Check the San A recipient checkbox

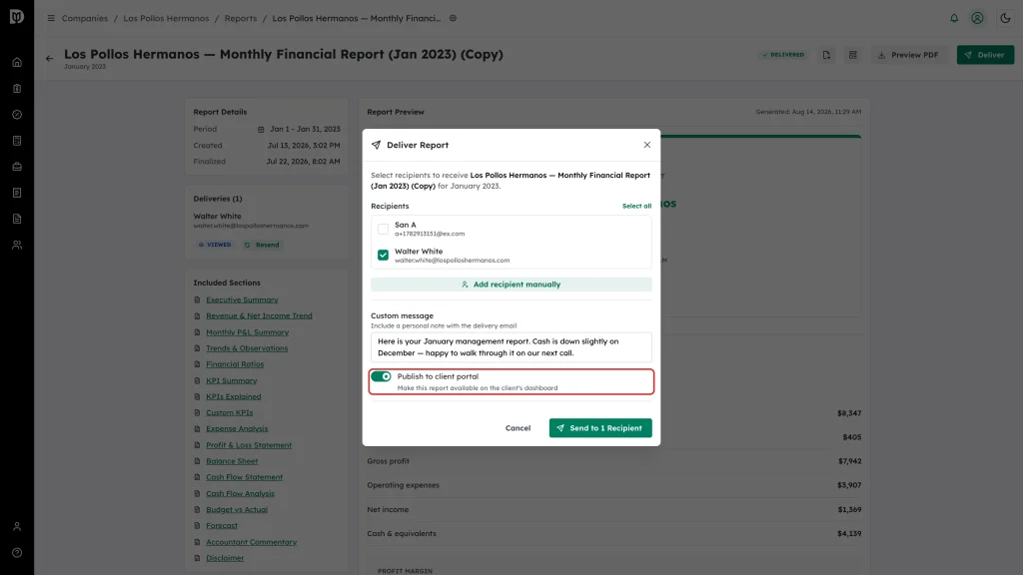383,229
